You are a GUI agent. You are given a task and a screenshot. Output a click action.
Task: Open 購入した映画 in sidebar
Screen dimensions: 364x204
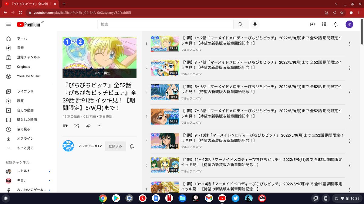pos(27,120)
